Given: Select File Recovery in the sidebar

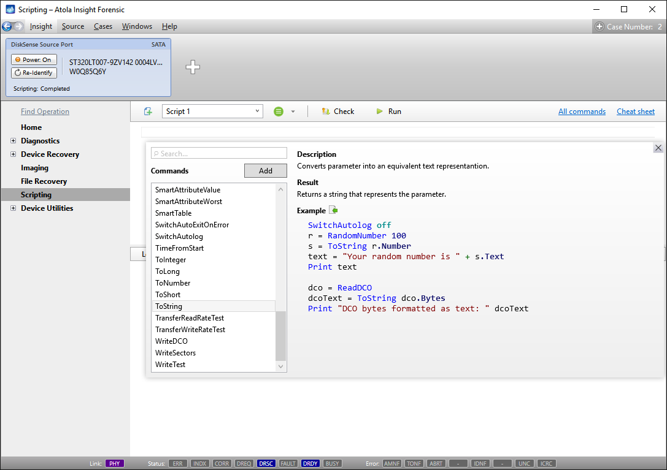Looking at the screenshot, I should 44,181.
